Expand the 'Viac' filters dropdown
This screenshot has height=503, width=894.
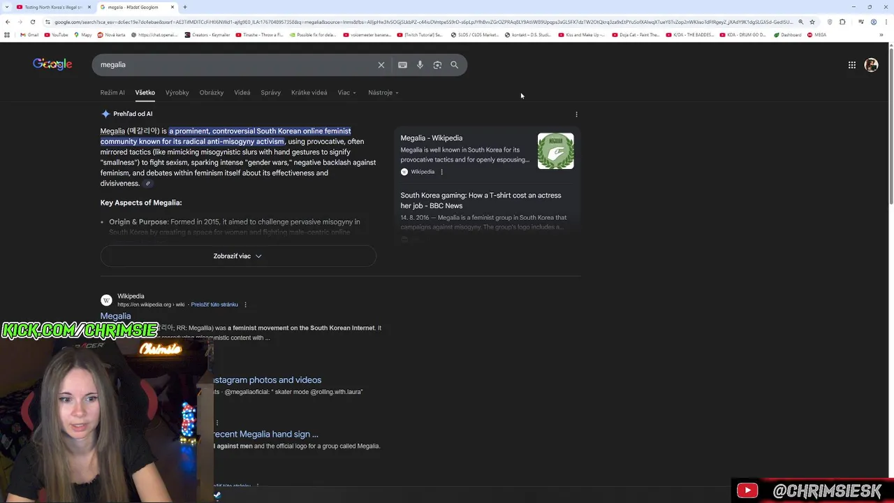[x=347, y=93]
